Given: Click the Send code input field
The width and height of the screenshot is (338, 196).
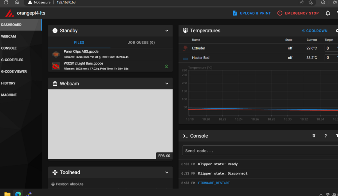Looking at the screenshot, I should 260,150.
